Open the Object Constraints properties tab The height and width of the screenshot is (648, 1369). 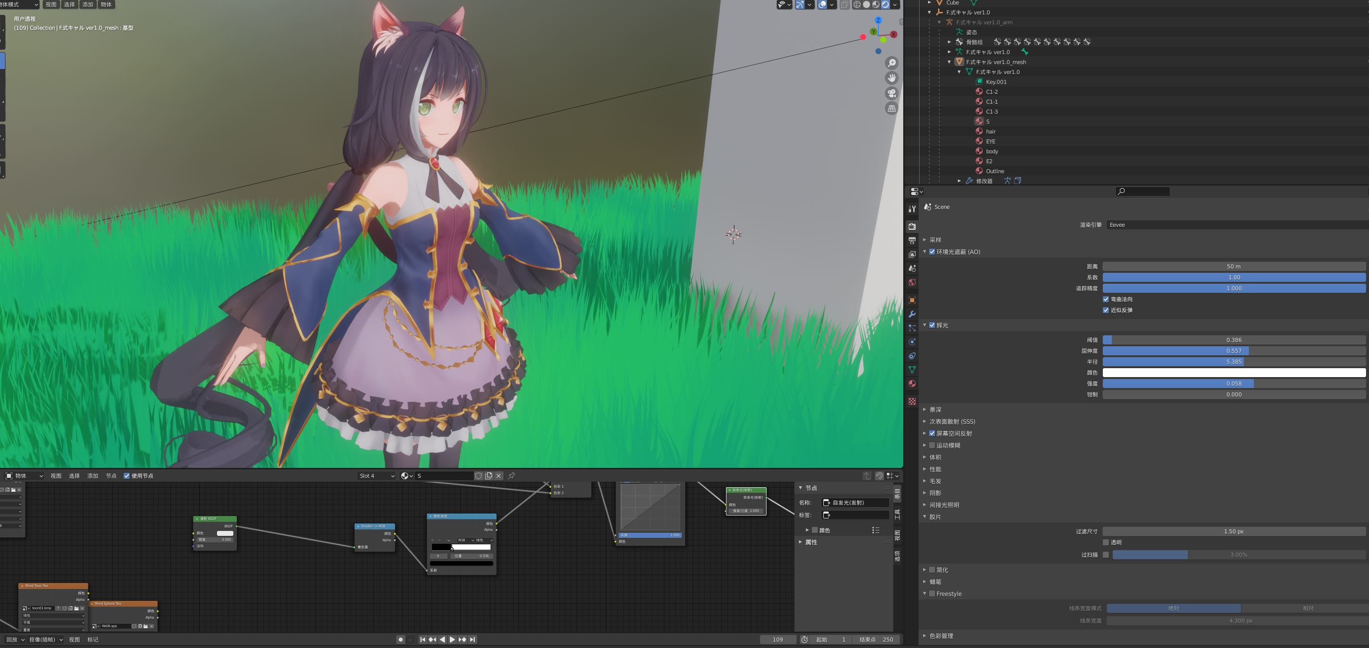[912, 355]
